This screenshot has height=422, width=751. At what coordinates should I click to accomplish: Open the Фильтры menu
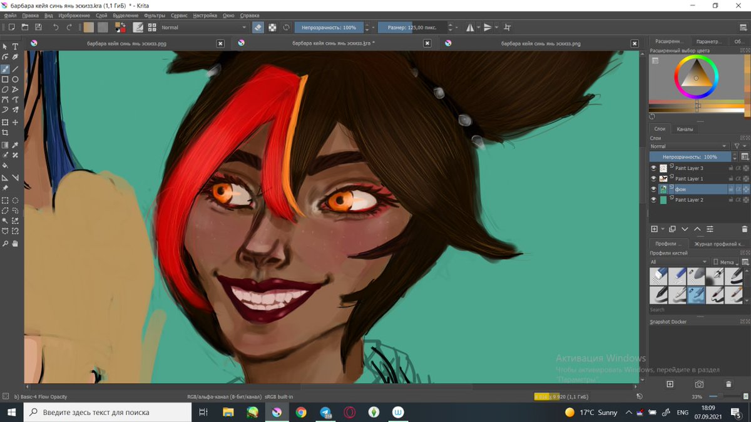tap(155, 15)
